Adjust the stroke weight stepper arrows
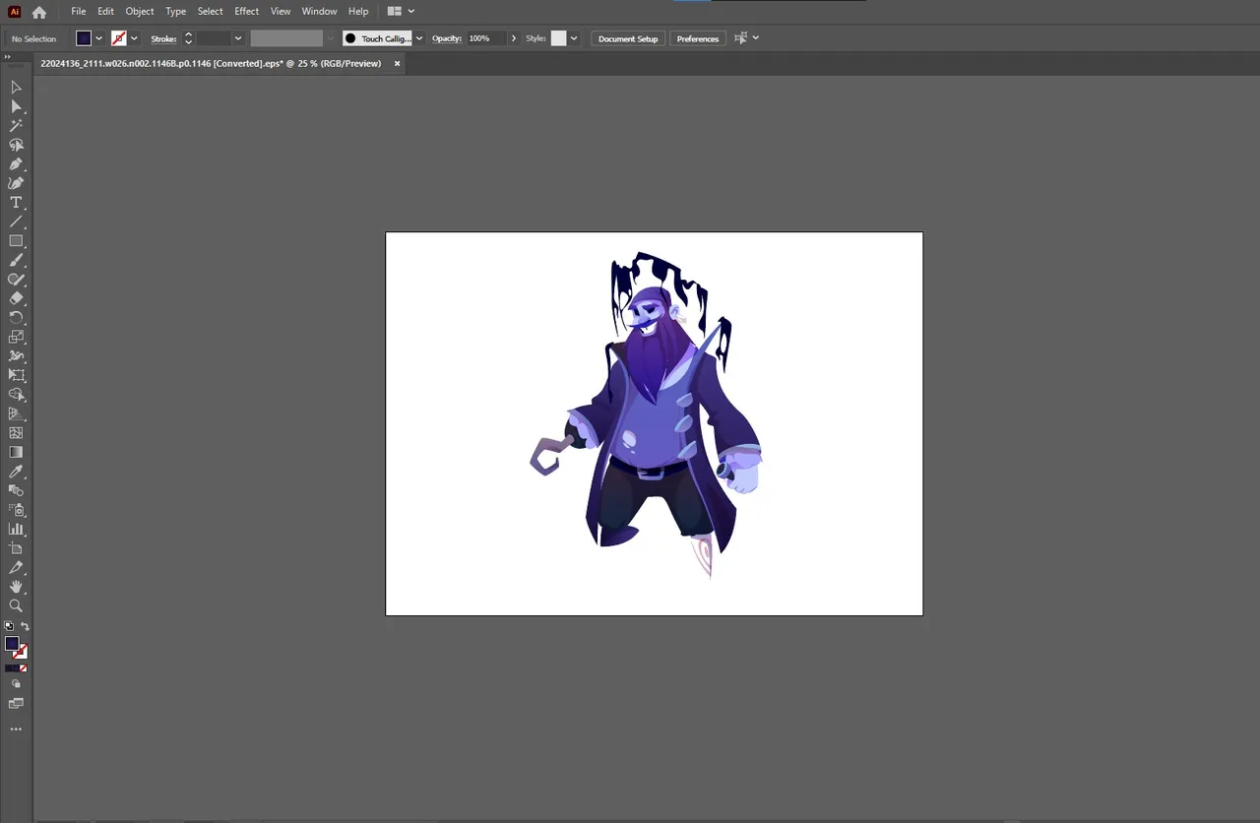 click(x=188, y=38)
